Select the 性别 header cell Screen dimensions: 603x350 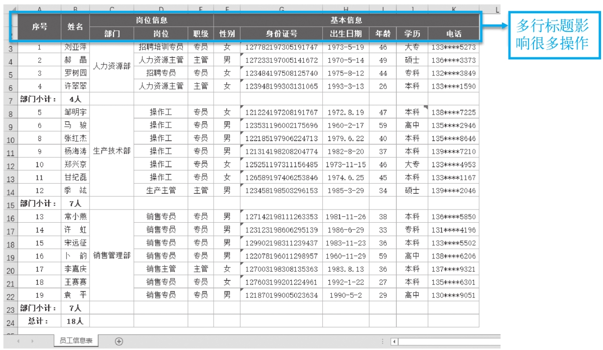click(227, 34)
